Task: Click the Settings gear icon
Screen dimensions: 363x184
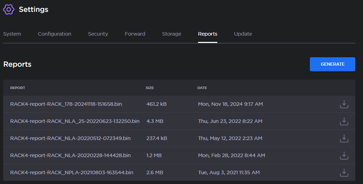Action: coord(9,9)
